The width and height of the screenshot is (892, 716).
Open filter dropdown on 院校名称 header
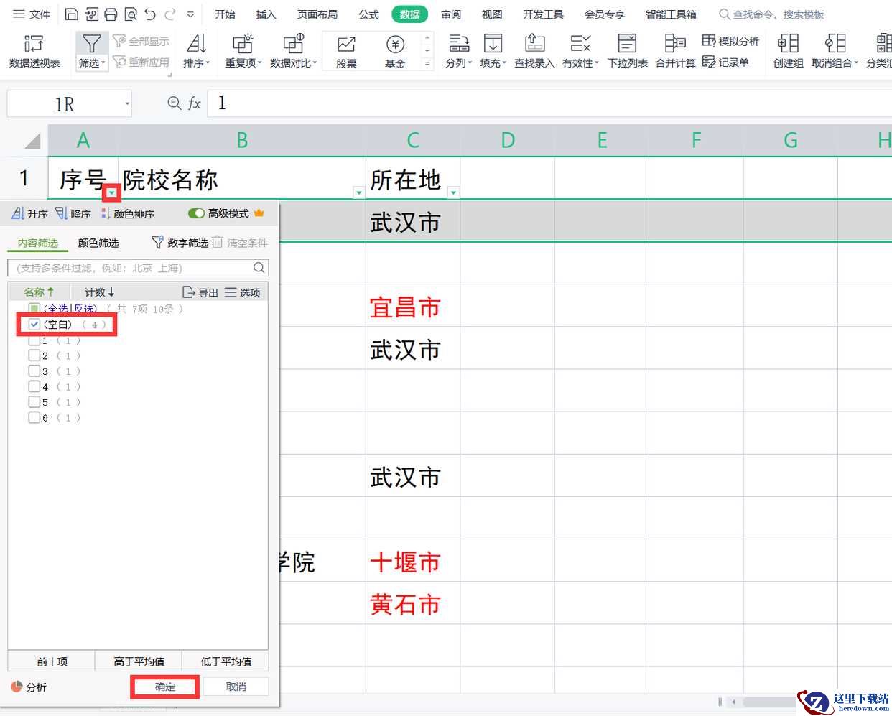point(359,192)
